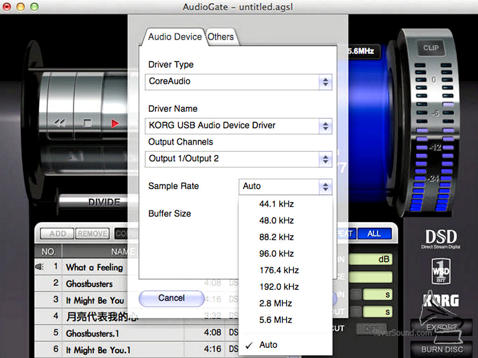Click the CLIP indicator on level meter

click(x=431, y=48)
